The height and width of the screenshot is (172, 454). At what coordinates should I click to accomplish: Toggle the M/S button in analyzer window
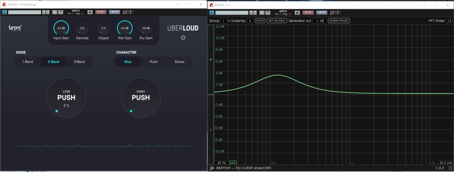pos(322,13)
